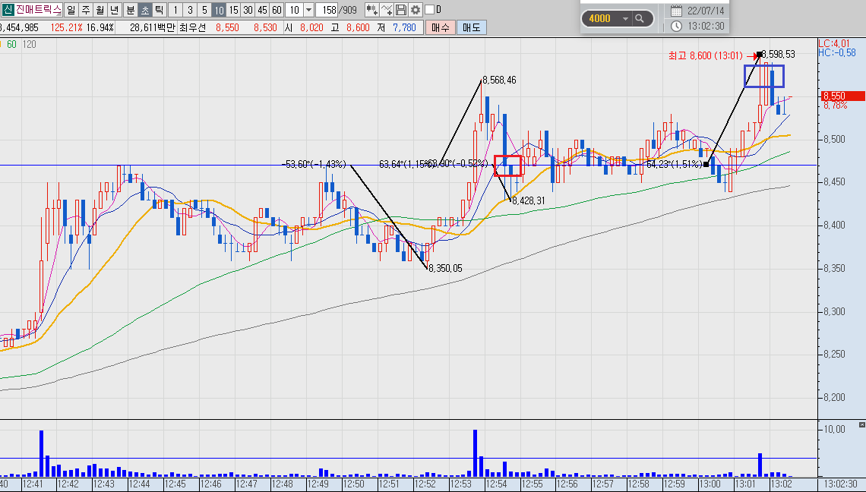Select the 일 (daily) chart tab
This screenshot has height=492, width=866.
[x=71, y=10]
